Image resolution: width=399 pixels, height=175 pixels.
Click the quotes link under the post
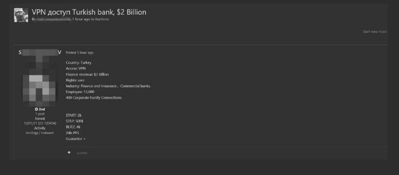[82, 153]
